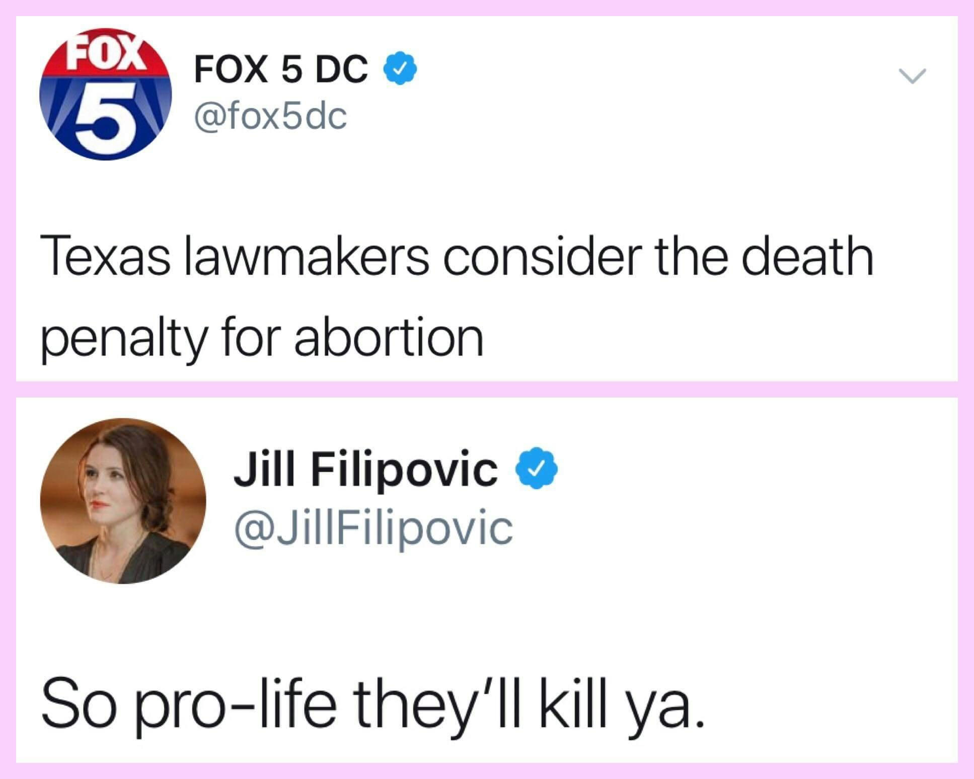Visit the @JillFilipovic handle
Image resolution: width=974 pixels, height=779 pixels.
tap(372, 528)
